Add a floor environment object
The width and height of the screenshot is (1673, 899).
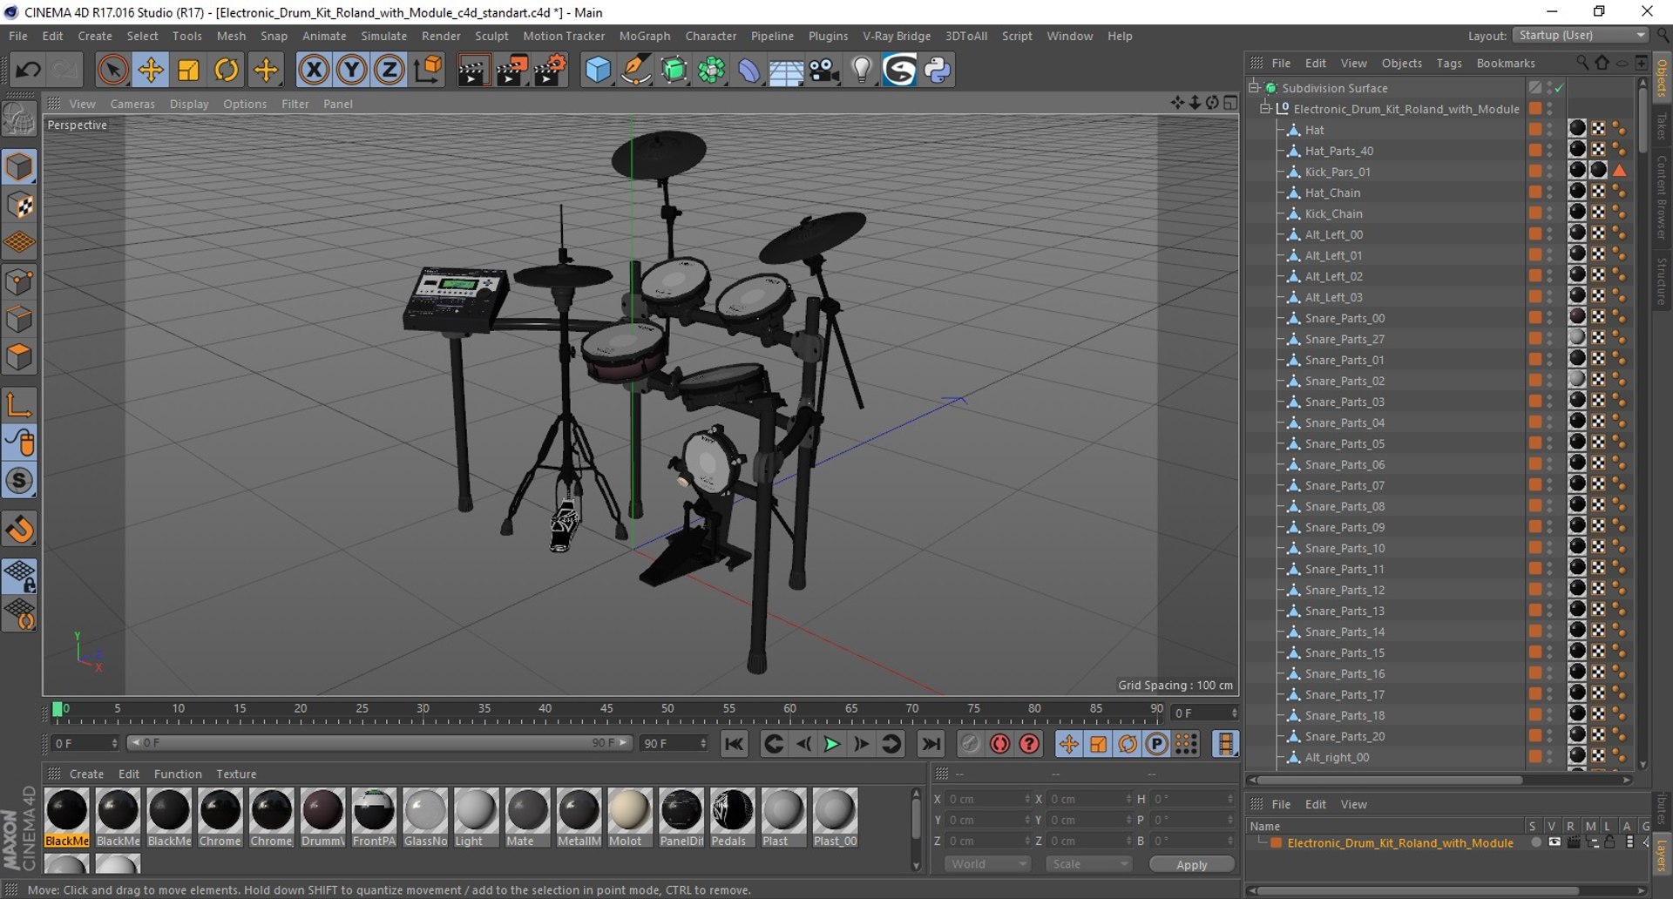[x=786, y=70]
